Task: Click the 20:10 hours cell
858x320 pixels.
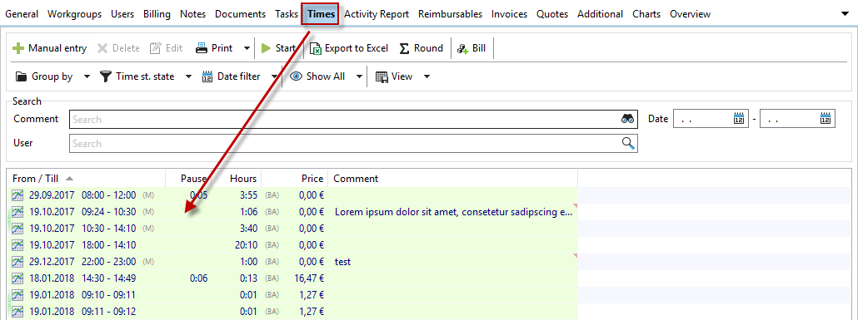Action: click(247, 244)
